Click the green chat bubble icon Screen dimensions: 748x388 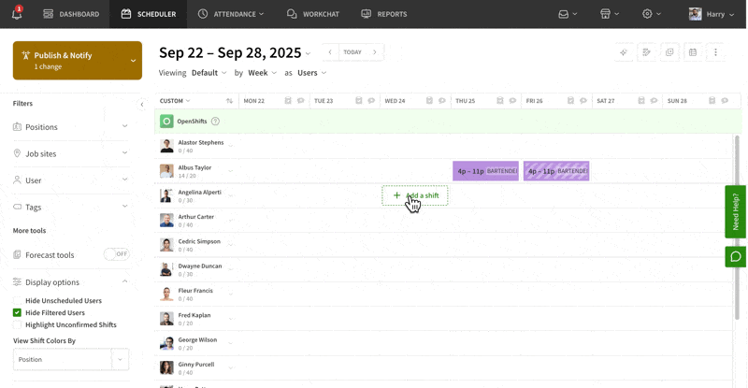[735, 256]
